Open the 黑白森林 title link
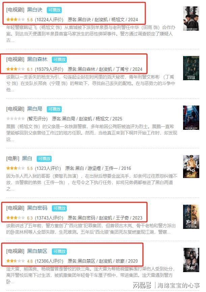The height and width of the screenshot is (292, 206). [x=37, y=59]
